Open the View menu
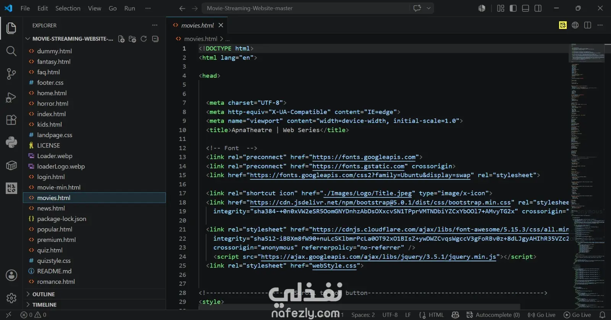This screenshot has width=611, height=320. pyautogui.click(x=95, y=8)
